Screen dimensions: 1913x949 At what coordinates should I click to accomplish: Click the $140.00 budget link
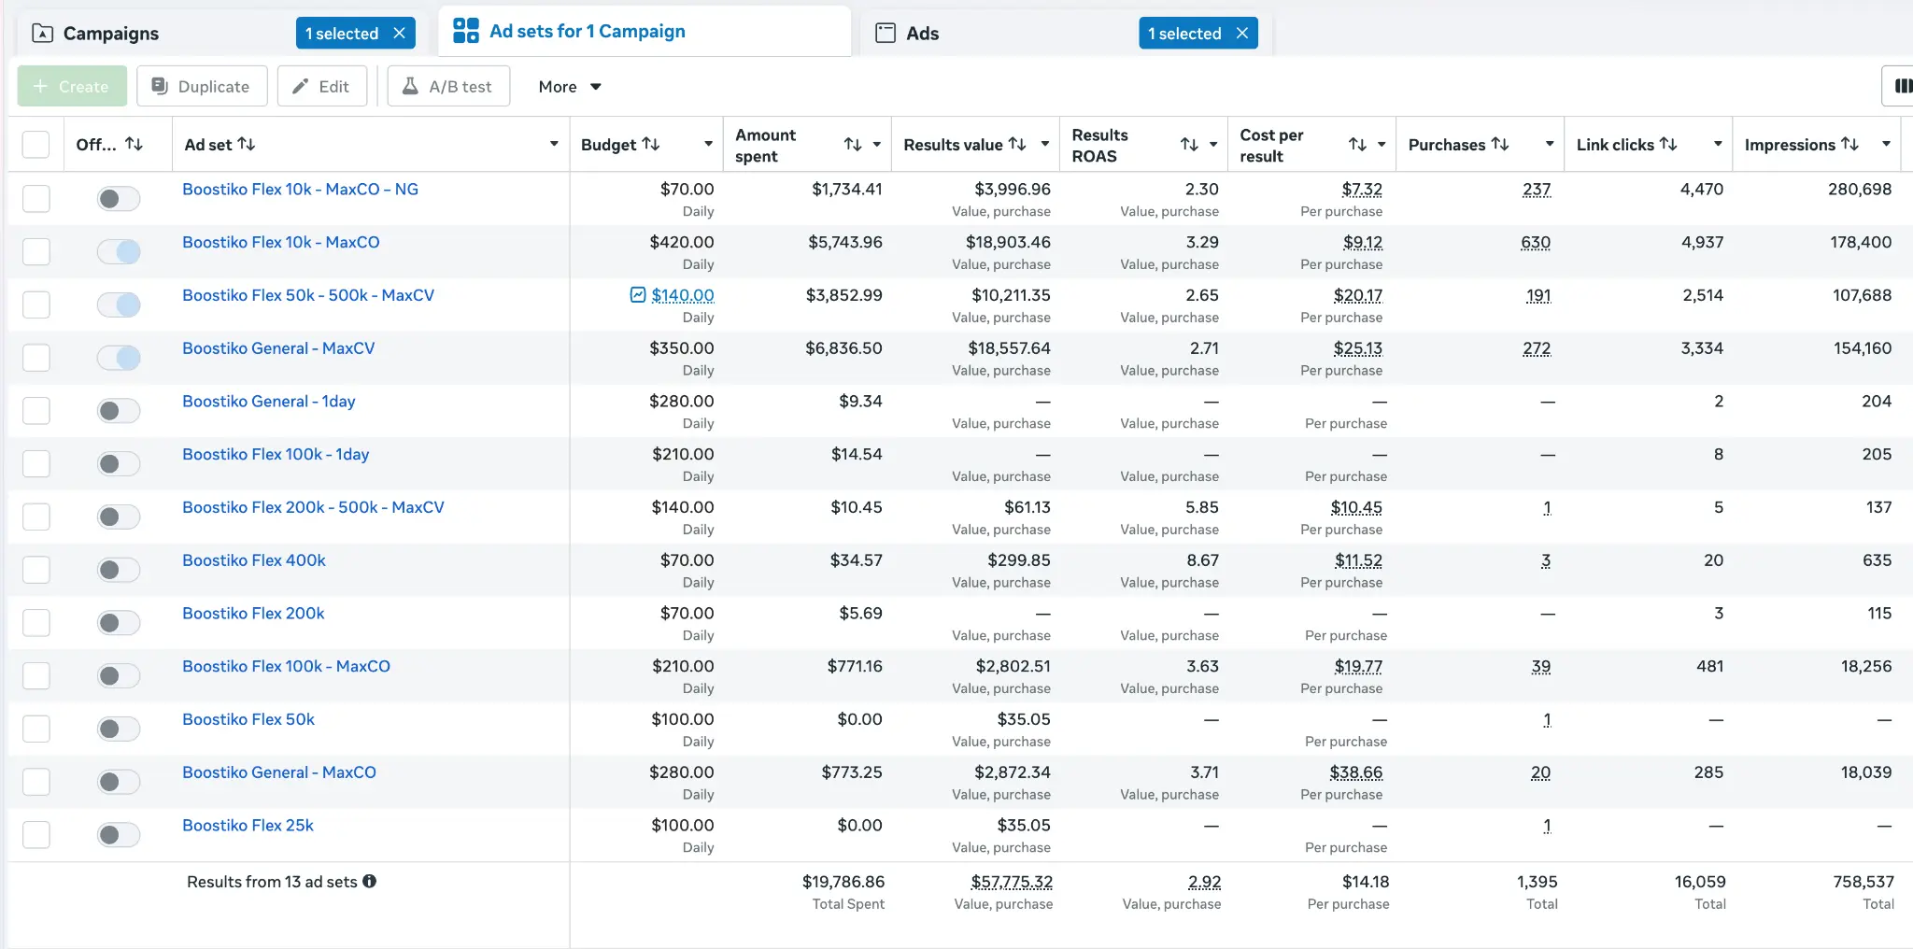pyautogui.click(x=683, y=295)
